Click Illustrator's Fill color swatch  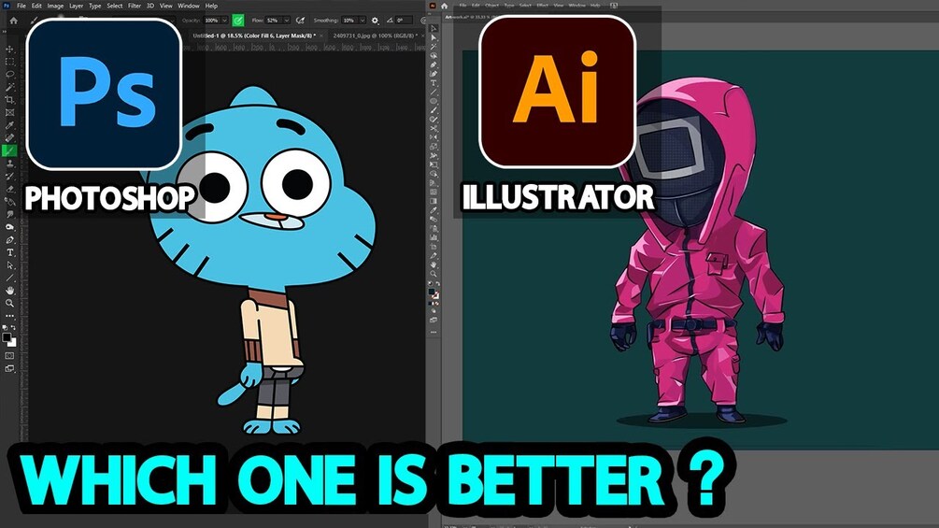pyautogui.click(x=431, y=291)
